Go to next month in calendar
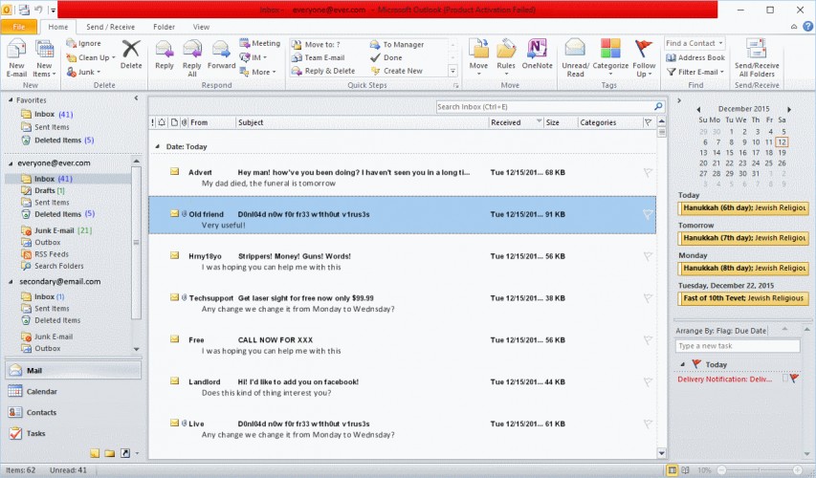The height and width of the screenshot is (478, 816). point(789,109)
